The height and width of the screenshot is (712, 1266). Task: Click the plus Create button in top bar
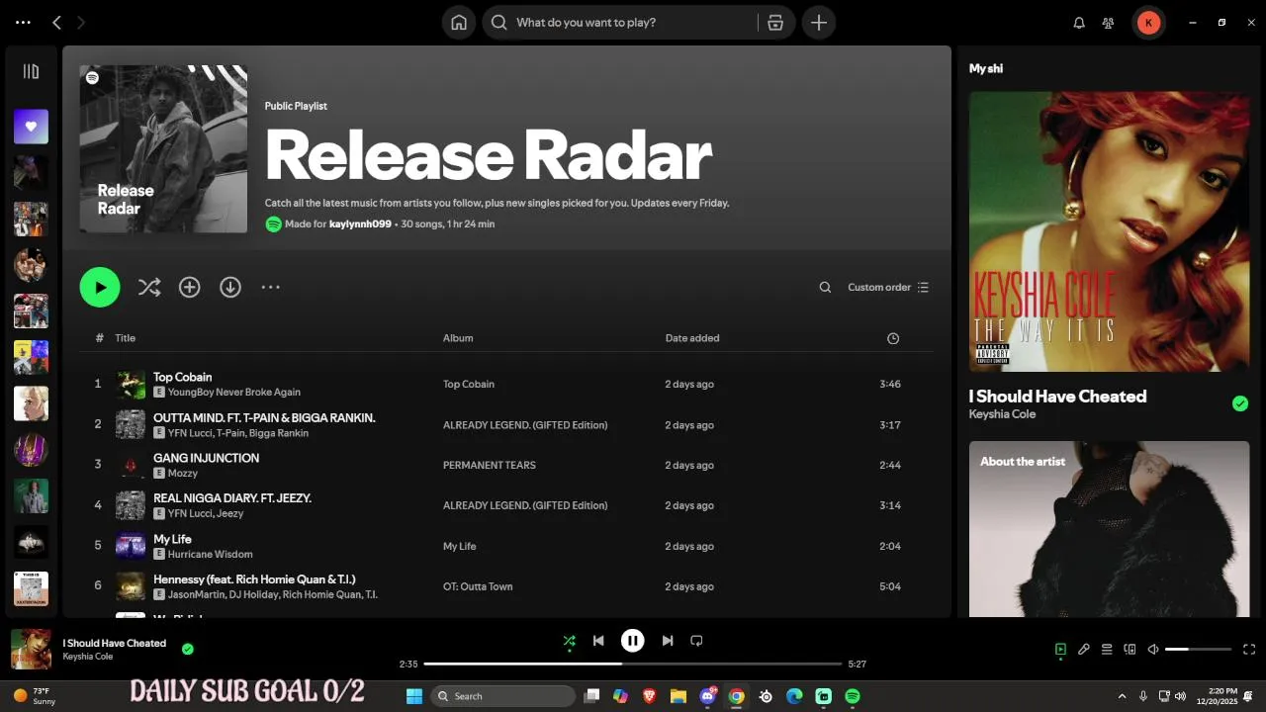pos(819,22)
